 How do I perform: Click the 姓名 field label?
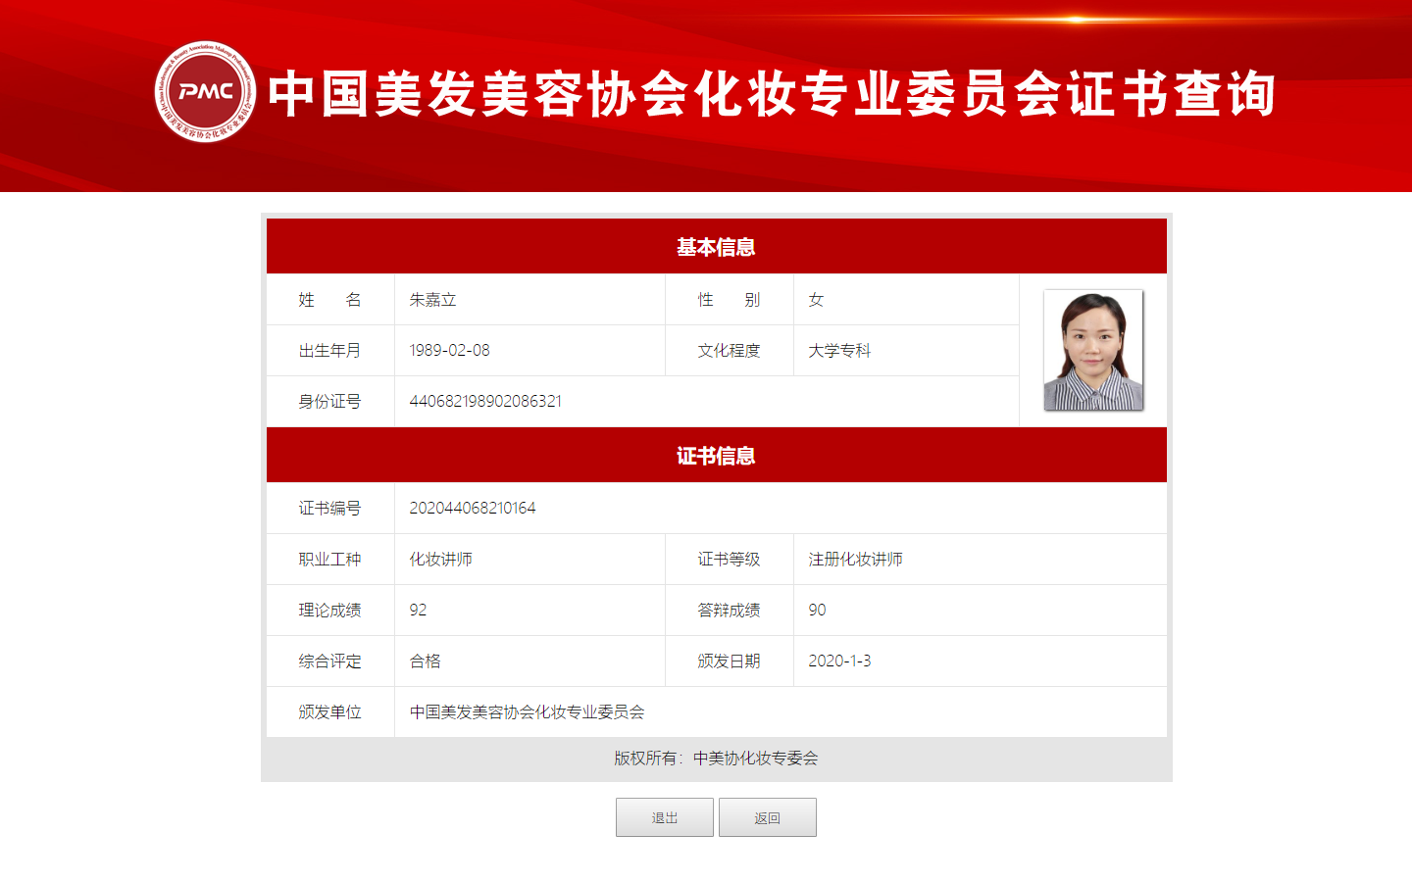pos(329,300)
